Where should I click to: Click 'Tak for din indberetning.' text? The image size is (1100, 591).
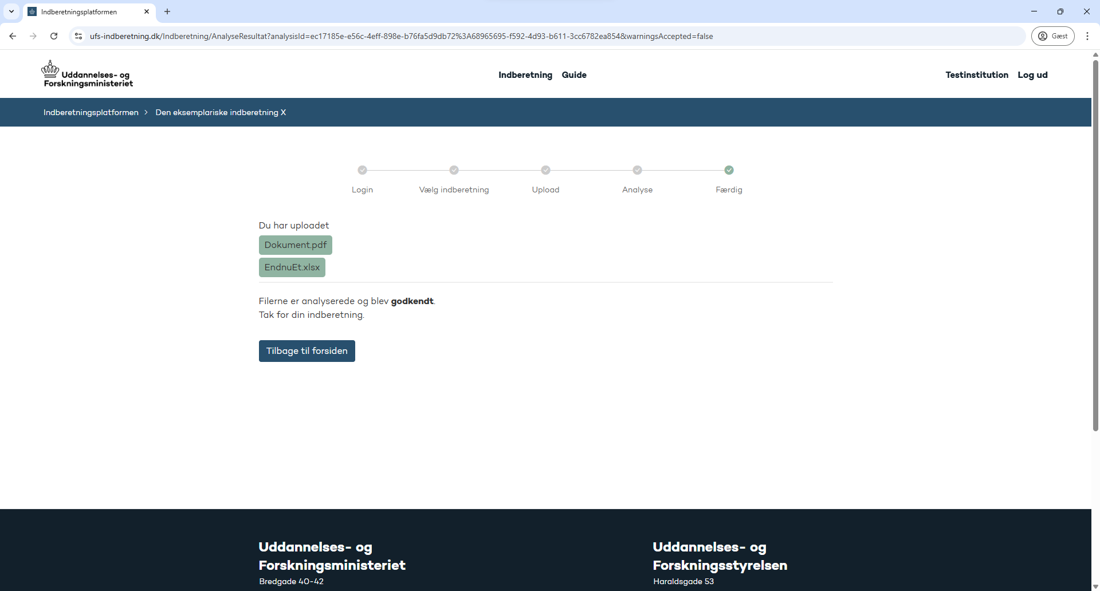[312, 315]
